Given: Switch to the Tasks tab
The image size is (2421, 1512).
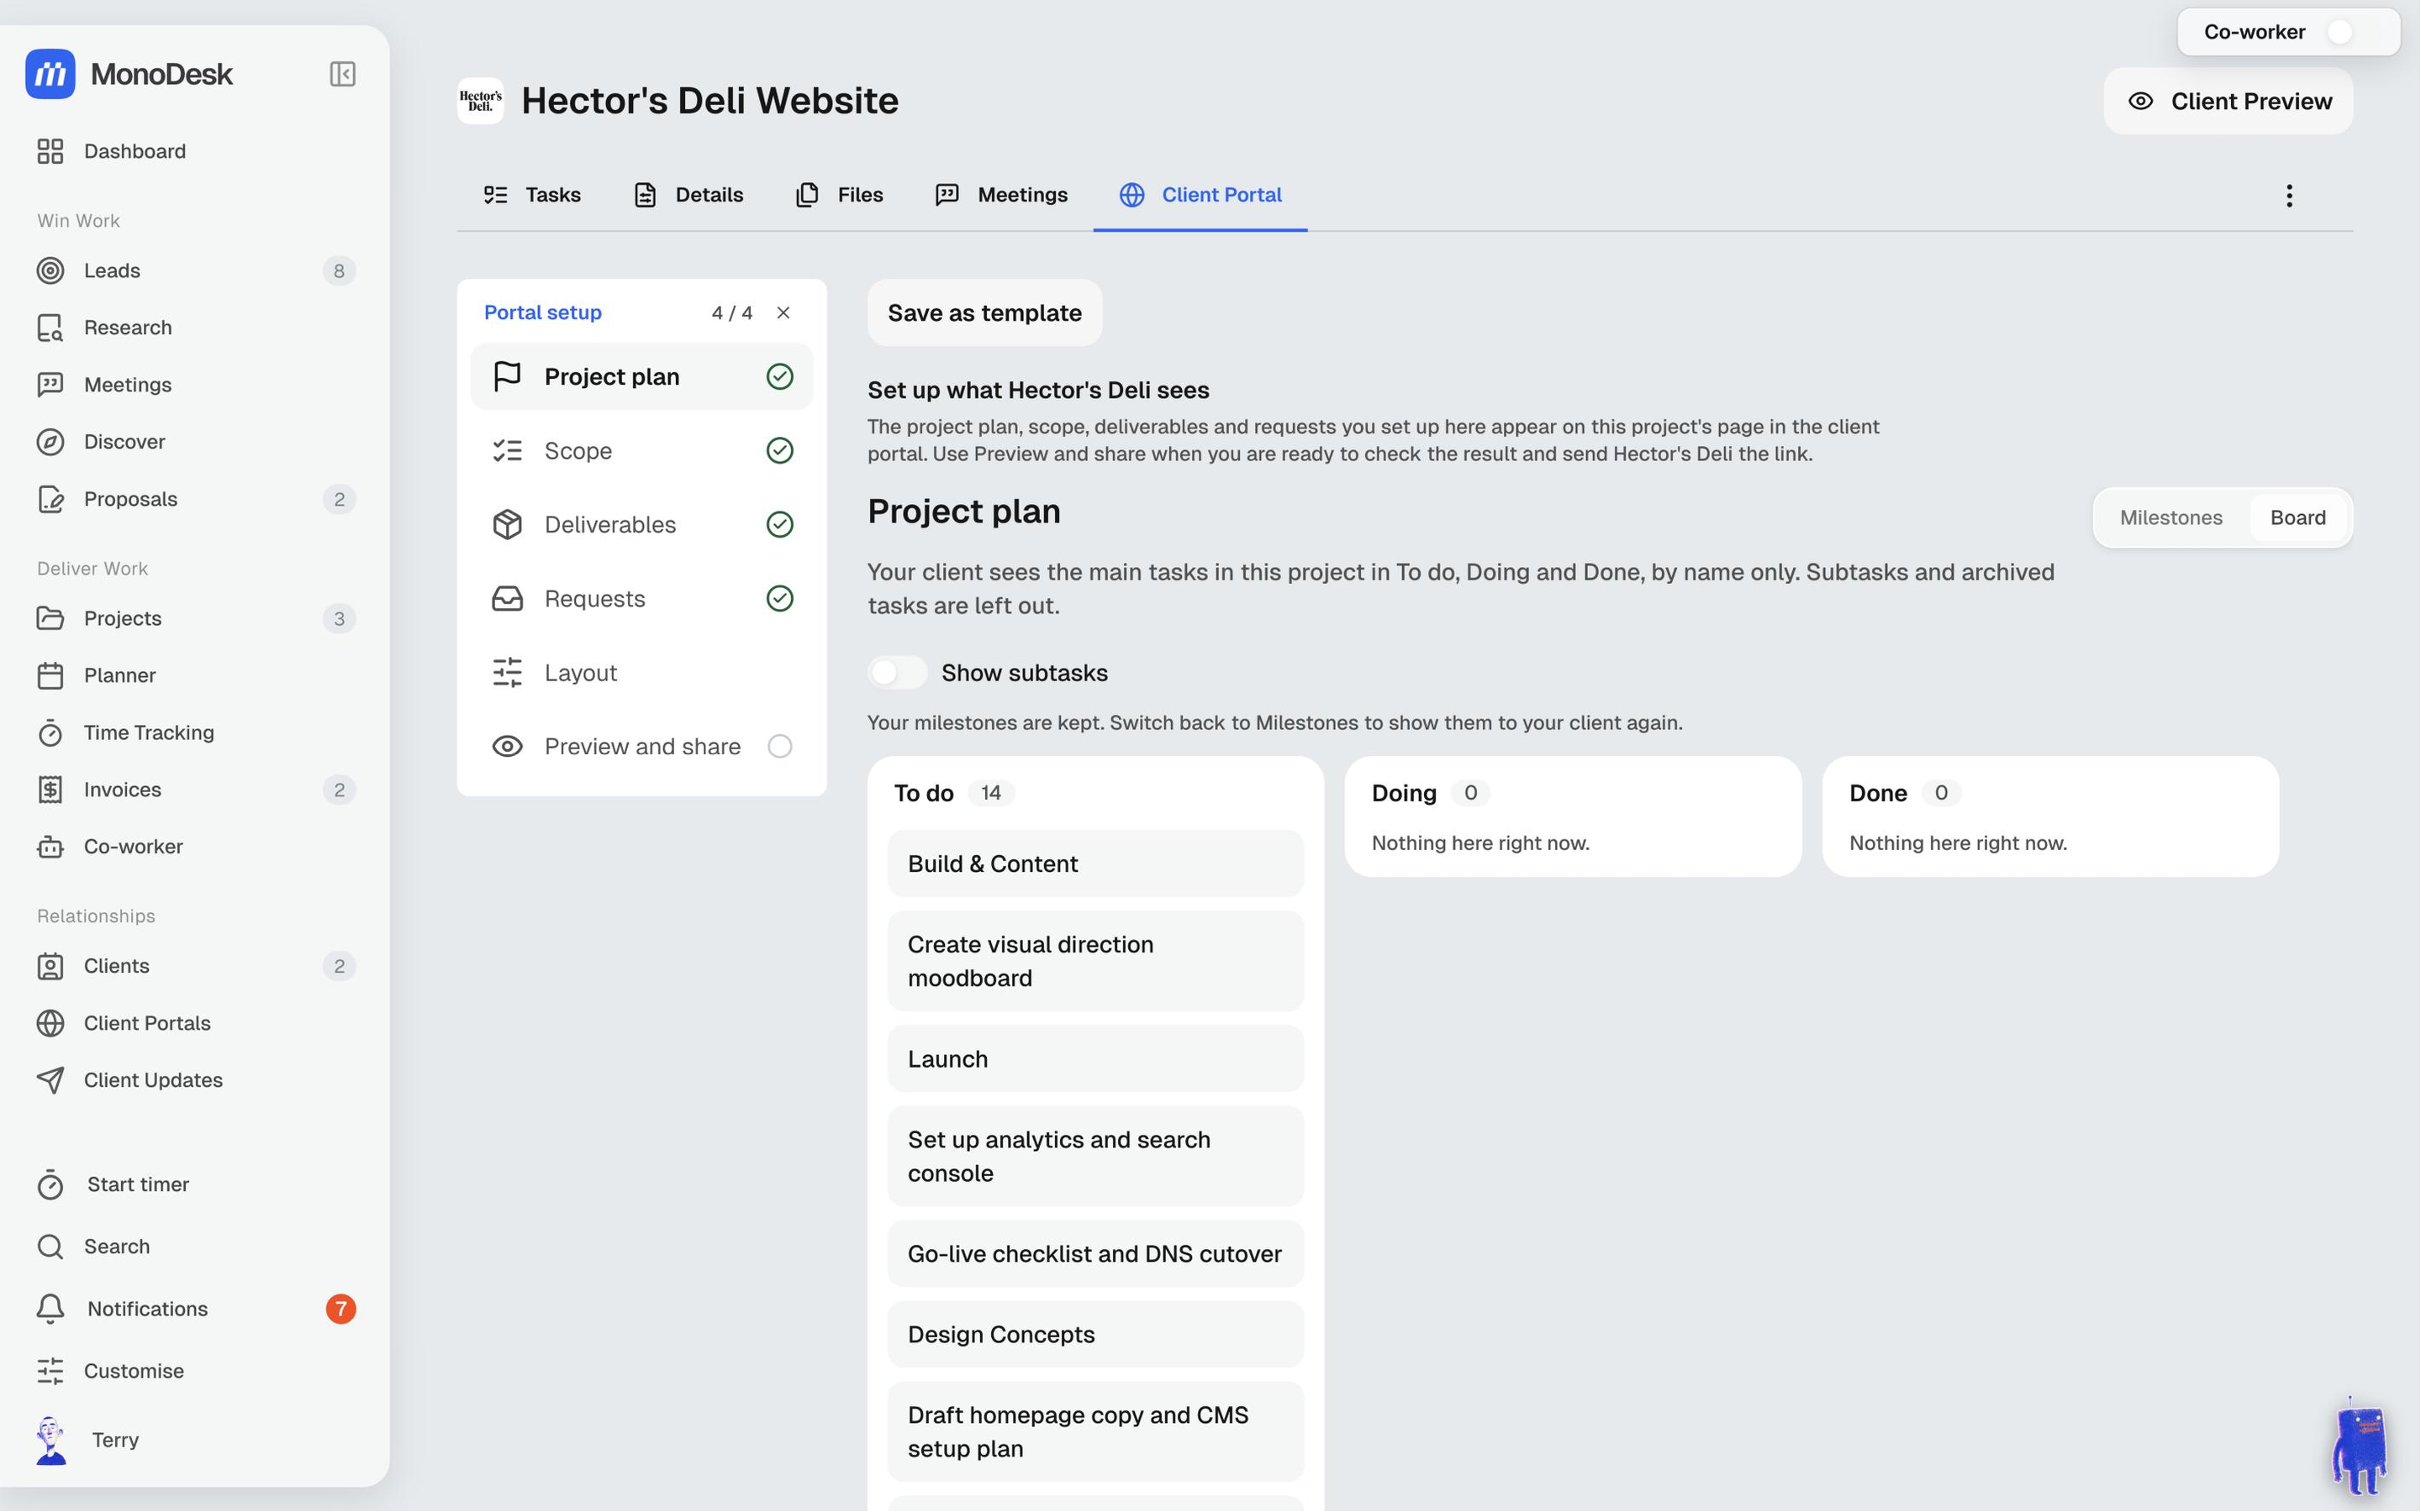Looking at the screenshot, I should pyautogui.click(x=531, y=195).
